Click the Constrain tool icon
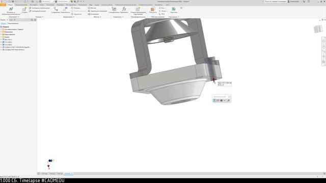This screenshot has width=326, height=183. click(65, 9)
